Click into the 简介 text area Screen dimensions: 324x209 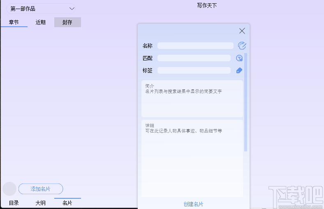tap(192, 99)
